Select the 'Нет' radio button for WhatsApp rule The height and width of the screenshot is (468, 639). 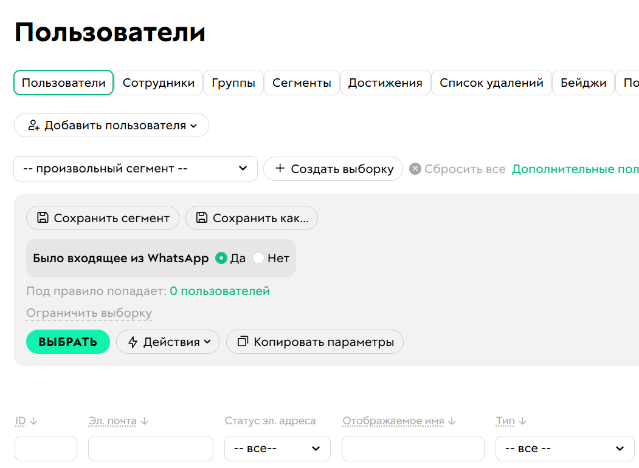pos(258,257)
